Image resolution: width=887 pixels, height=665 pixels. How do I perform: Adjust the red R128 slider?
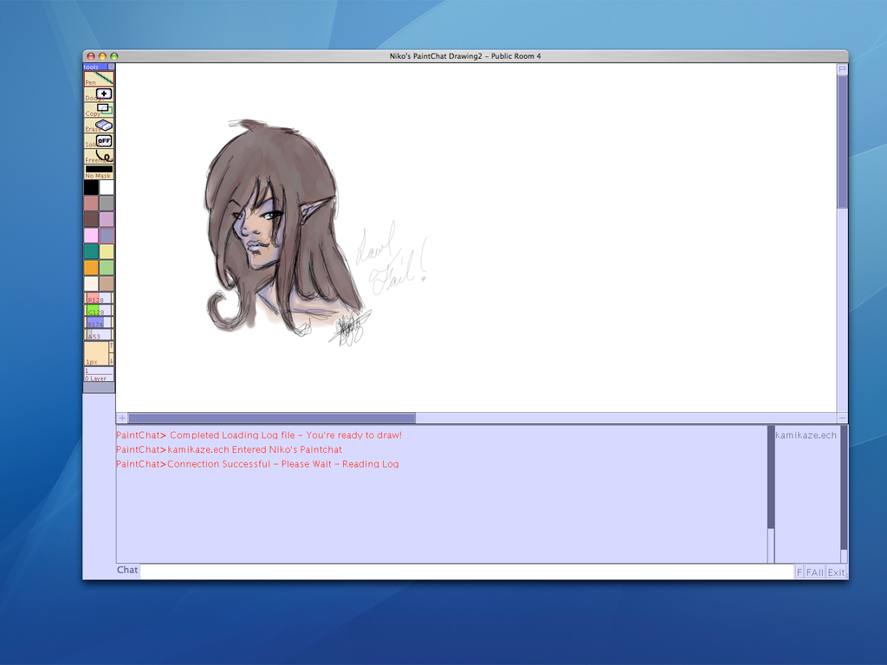pos(99,298)
